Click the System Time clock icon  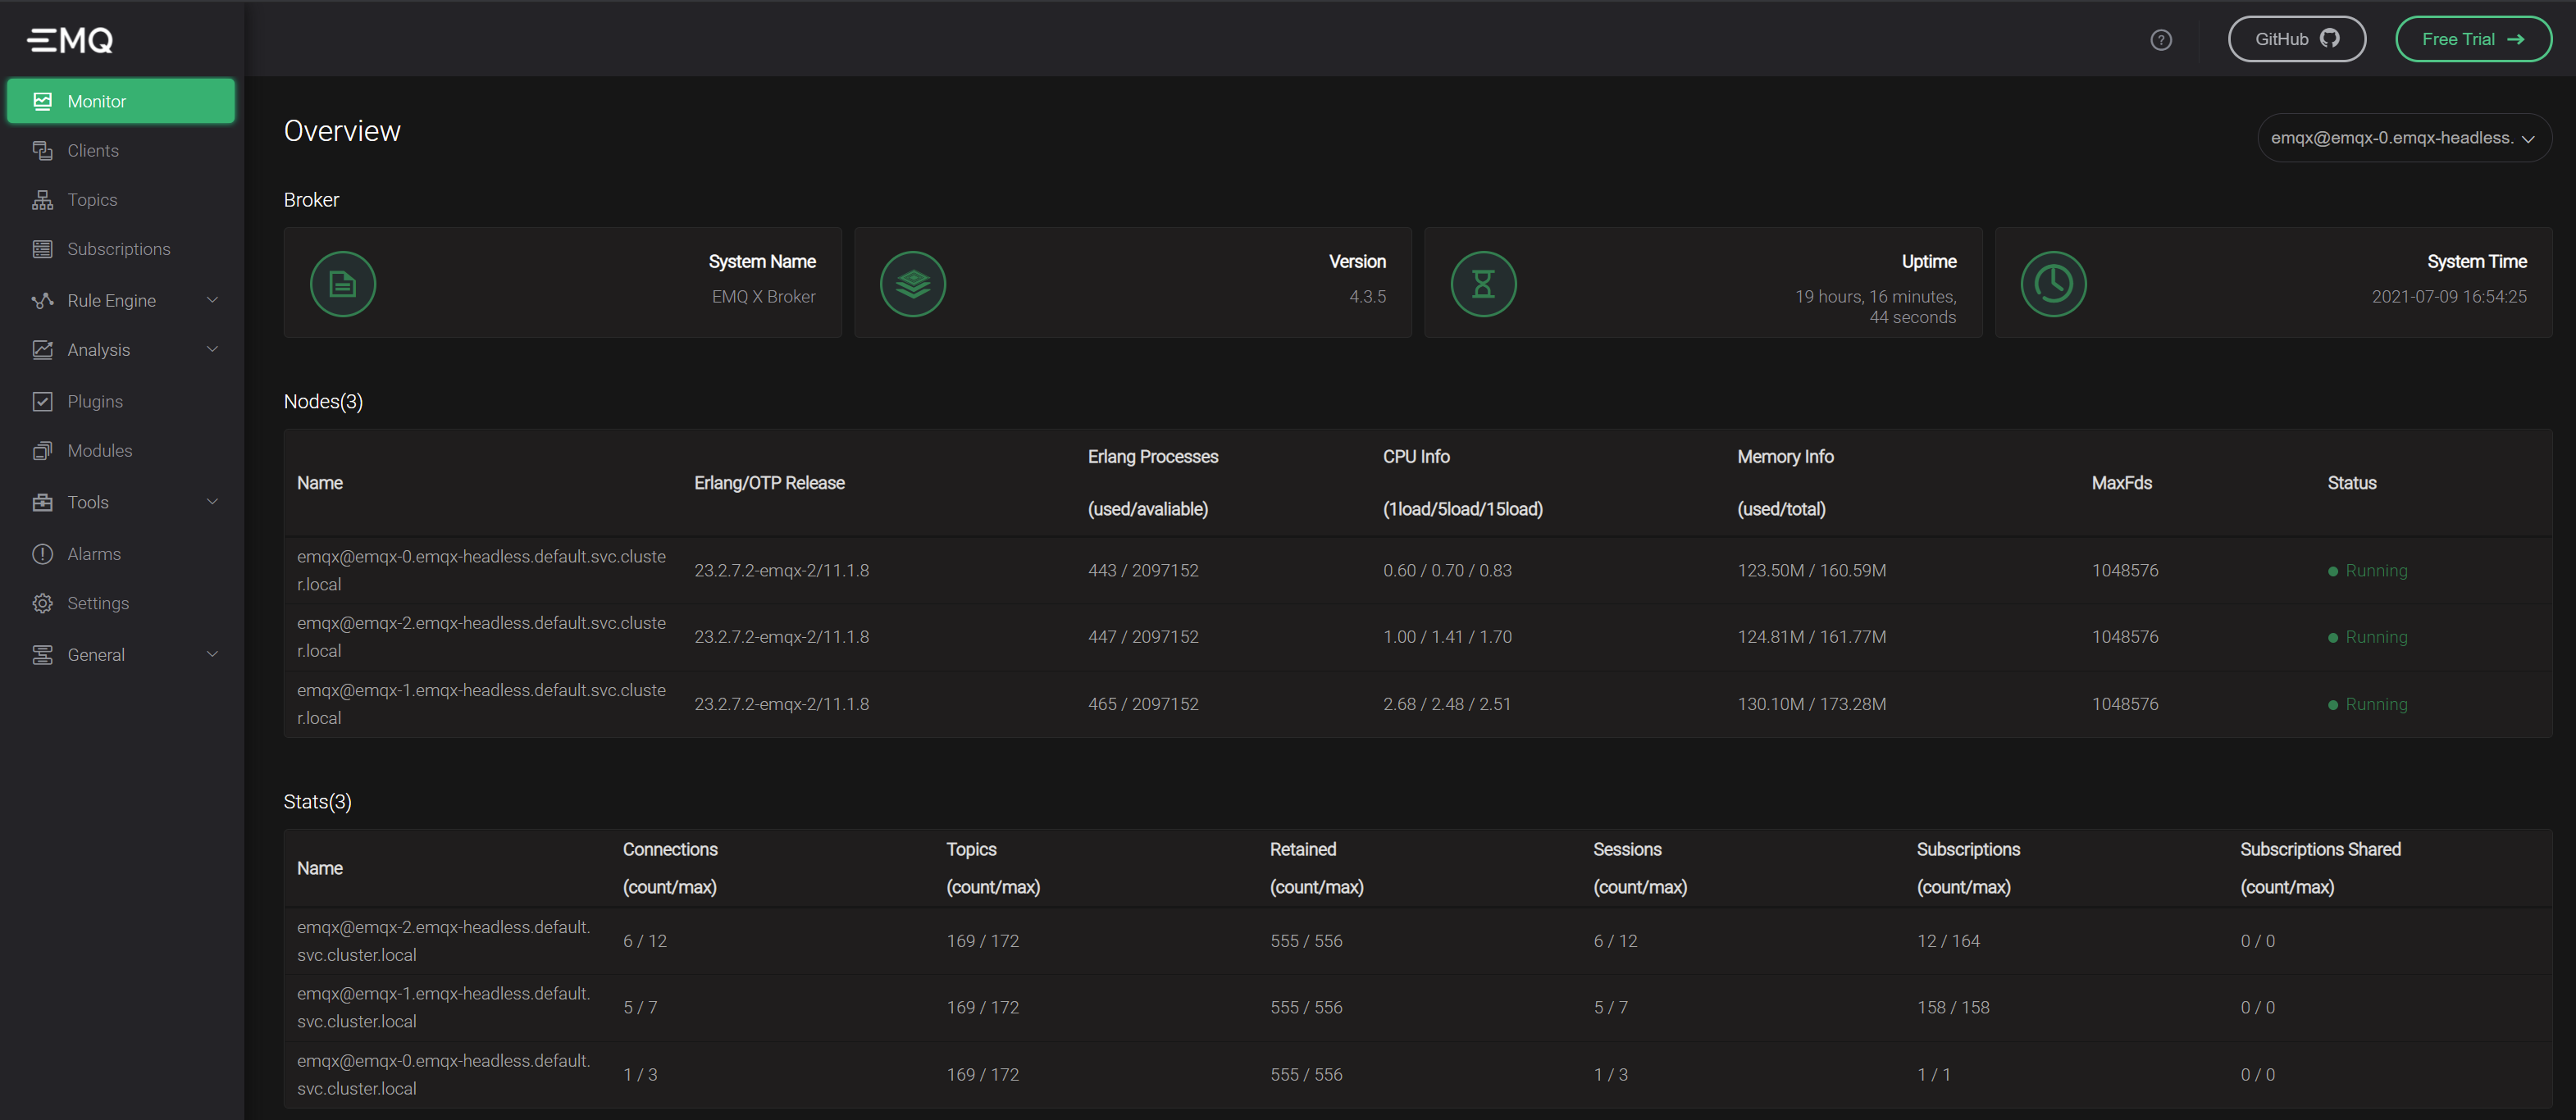pos(2053,284)
